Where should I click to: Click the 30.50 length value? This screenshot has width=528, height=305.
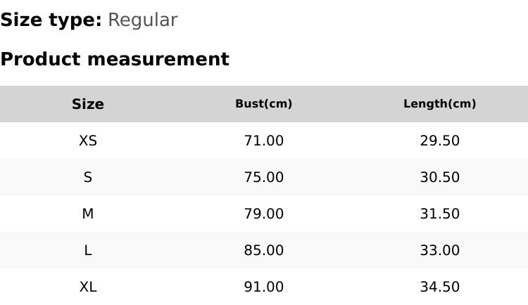[439, 177]
